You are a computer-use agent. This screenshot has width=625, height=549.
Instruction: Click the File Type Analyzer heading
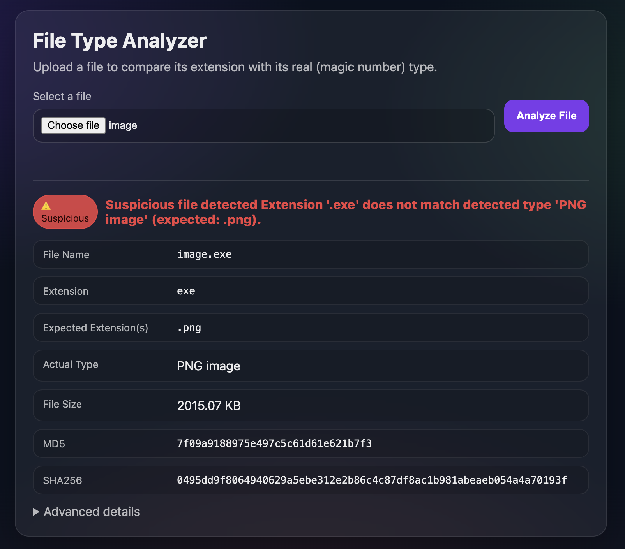pyautogui.click(x=120, y=40)
